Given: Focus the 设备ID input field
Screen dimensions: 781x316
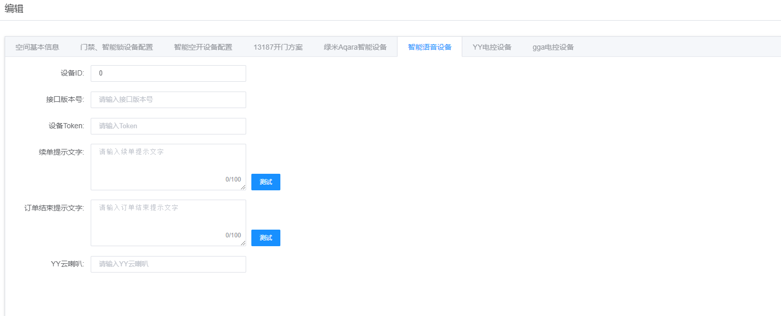Looking at the screenshot, I should [x=168, y=73].
